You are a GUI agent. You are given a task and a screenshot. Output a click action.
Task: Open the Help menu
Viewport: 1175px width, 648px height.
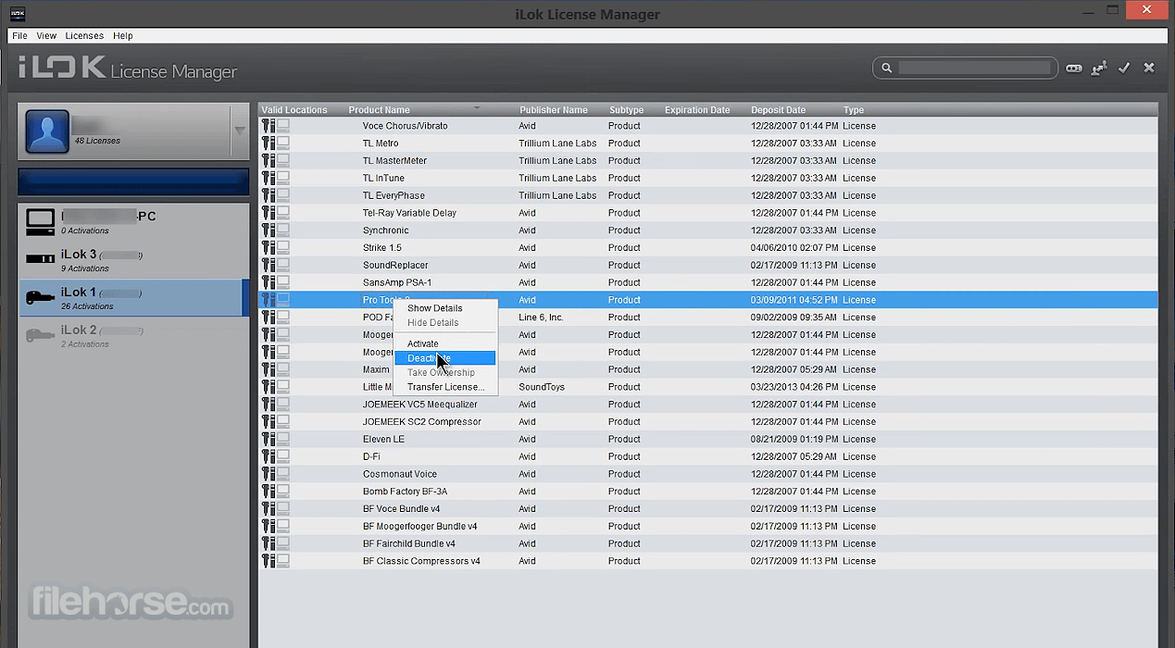coord(123,36)
